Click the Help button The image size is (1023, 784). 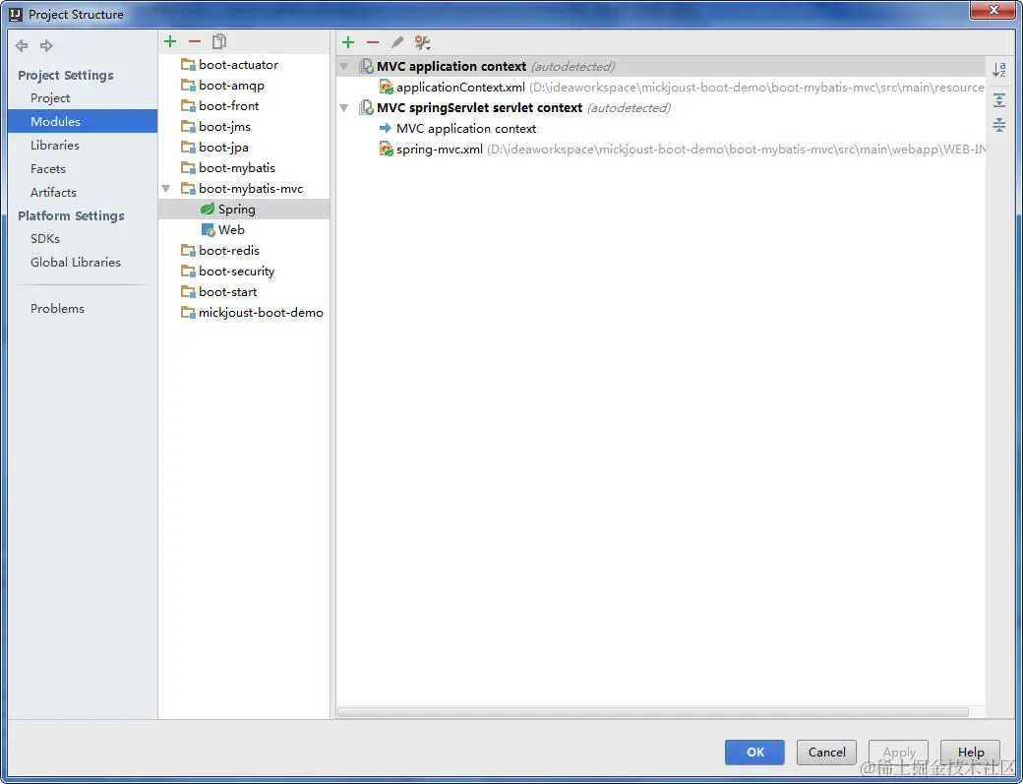pyautogui.click(x=971, y=753)
